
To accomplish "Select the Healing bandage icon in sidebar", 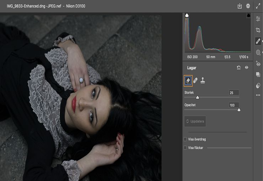I will tap(258, 41).
